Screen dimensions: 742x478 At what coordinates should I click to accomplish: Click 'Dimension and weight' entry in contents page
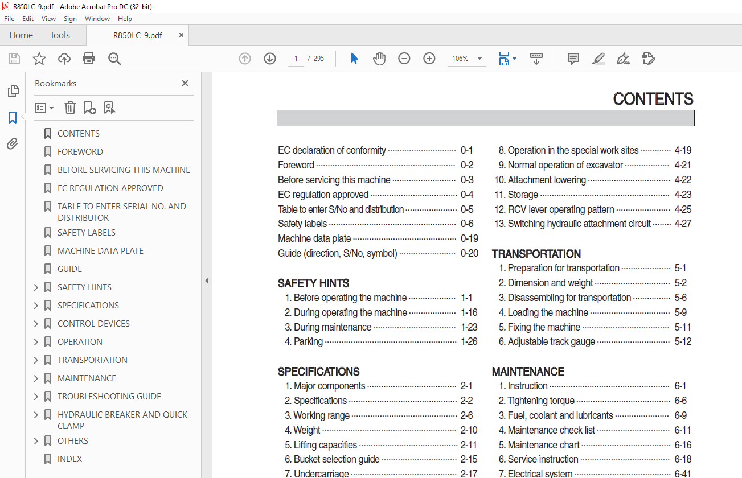550,283
